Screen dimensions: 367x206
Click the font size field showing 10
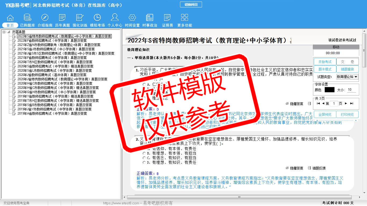tap(351, 90)
